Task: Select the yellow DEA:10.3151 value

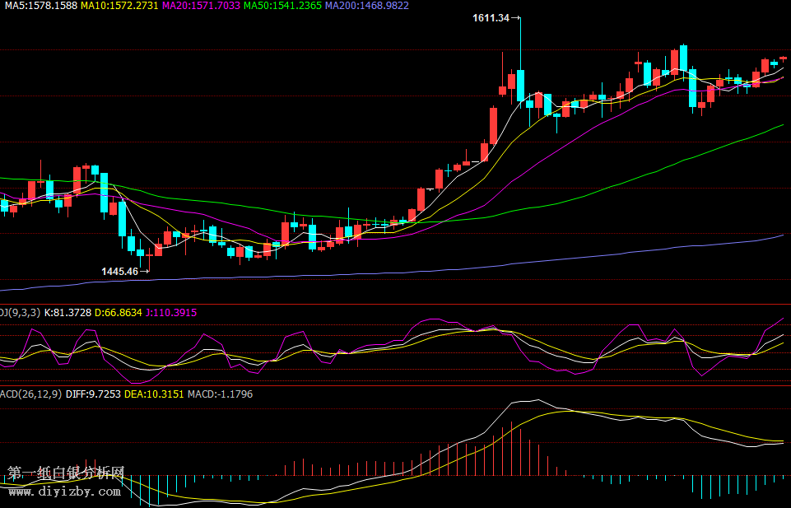Action: pos(154,394)
